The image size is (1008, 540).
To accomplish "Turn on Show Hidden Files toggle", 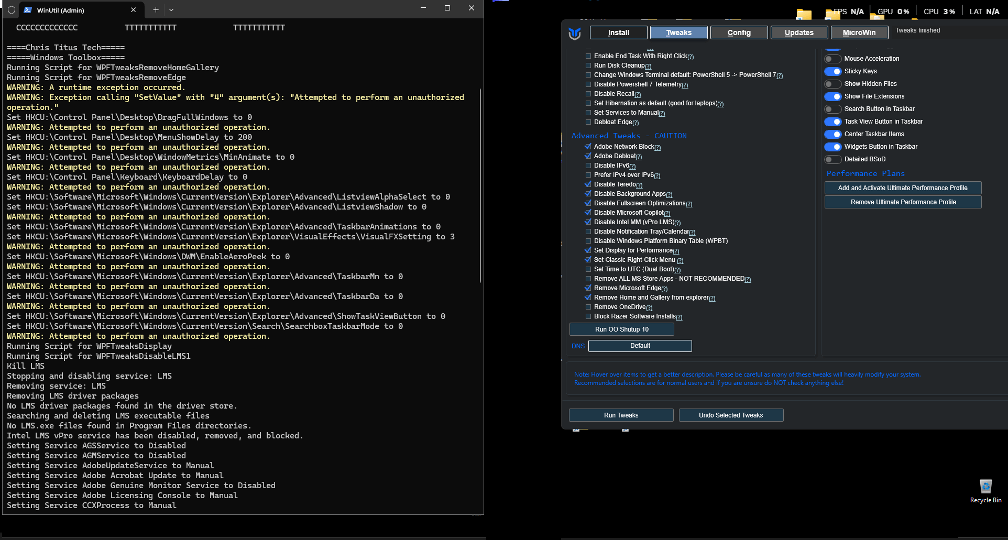I will (x=832, y=84).
